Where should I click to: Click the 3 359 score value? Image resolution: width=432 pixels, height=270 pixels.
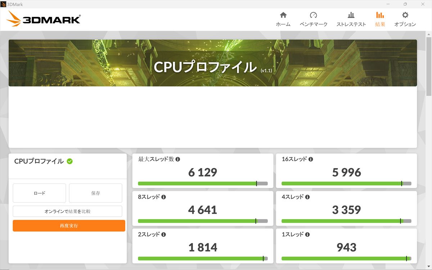[346, 210]
